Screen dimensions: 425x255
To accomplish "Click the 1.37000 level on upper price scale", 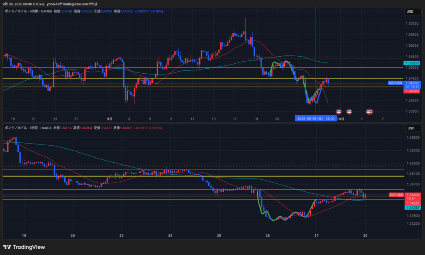I will click(x=413, y=24).
